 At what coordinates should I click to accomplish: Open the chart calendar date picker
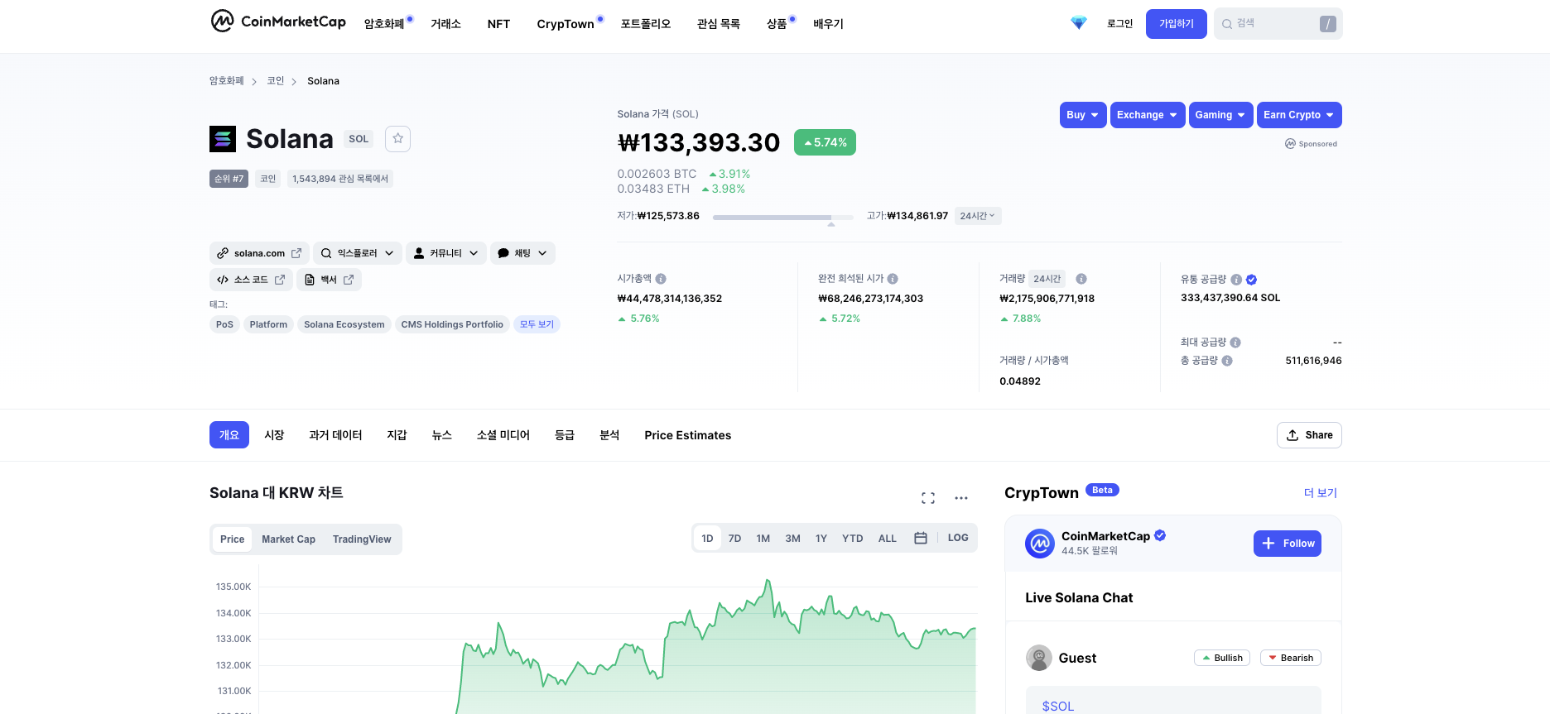921,538
